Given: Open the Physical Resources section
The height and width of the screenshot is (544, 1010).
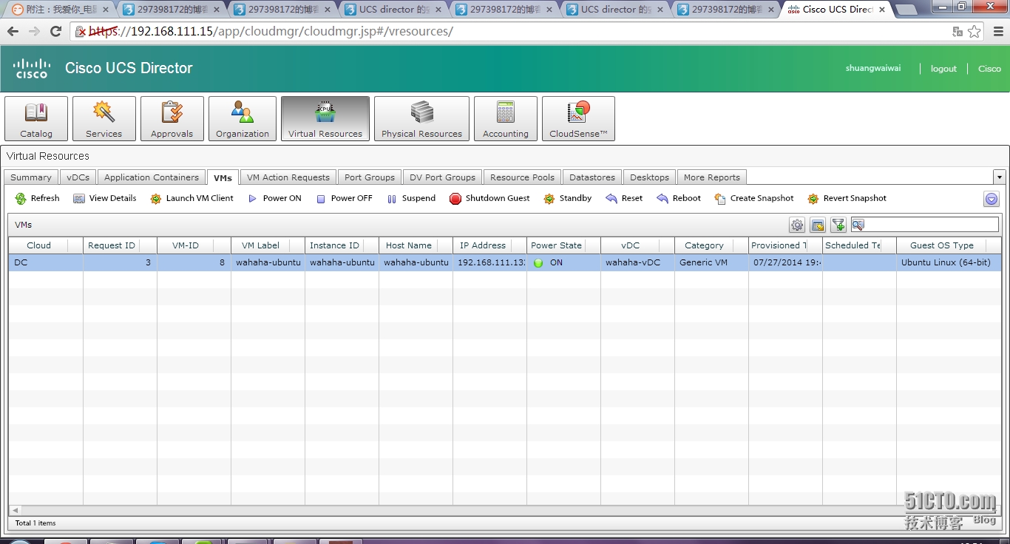Looking at the screenshot, I should [x=421, y=118].
